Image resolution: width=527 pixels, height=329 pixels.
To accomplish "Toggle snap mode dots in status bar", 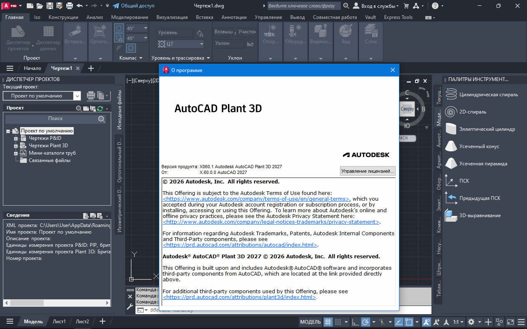I will tap(338, 322).
